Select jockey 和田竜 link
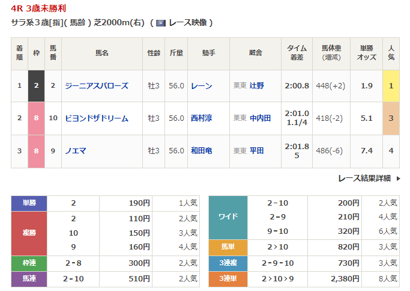 [x=201, y=151]
